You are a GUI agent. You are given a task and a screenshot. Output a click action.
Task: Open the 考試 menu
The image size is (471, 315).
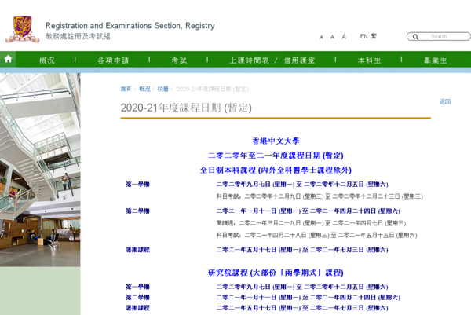tap(179, 60)
